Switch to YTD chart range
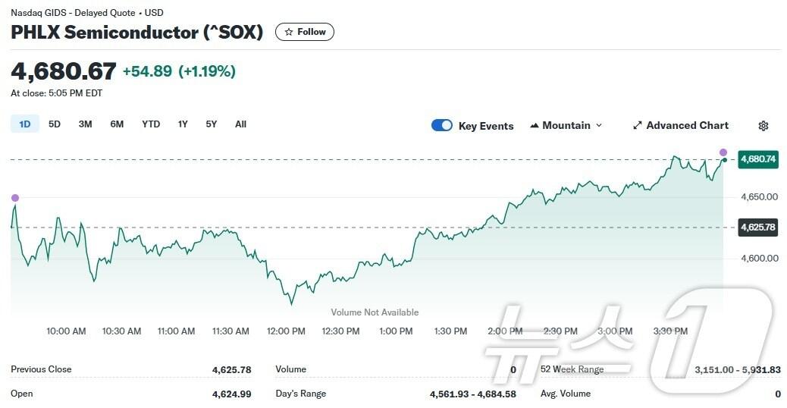This screenshot has height=408, width=787. (x=151, y=124)
